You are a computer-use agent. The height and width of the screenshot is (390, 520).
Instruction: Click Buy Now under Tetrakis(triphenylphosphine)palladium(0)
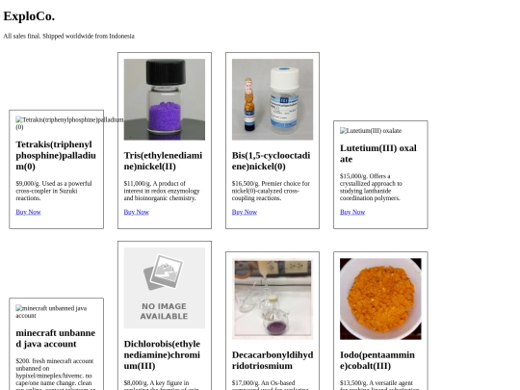(28, 212)
